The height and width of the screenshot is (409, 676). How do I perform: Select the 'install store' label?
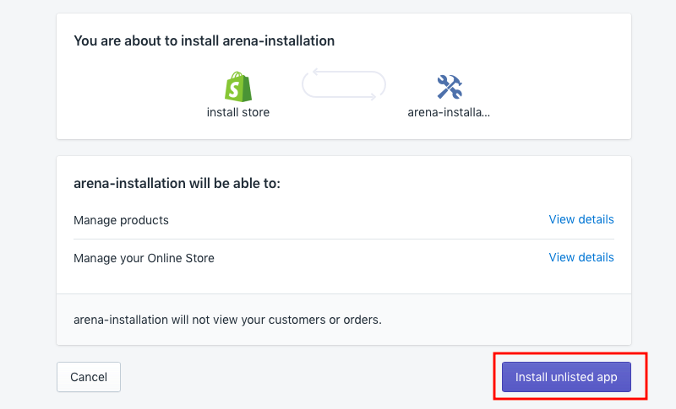pyautogui.click(x=238, y=111)
